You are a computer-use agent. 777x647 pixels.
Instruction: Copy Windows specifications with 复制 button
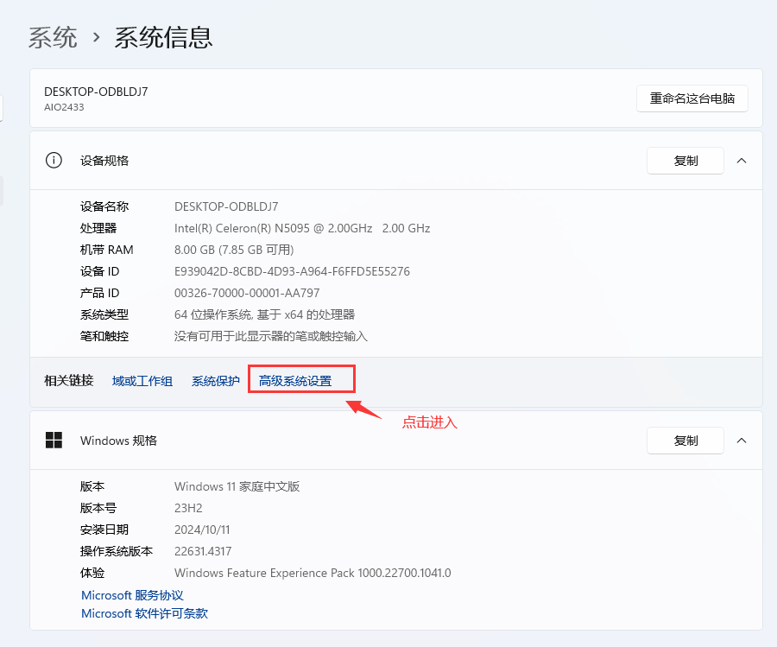click(x=685, y=441)
